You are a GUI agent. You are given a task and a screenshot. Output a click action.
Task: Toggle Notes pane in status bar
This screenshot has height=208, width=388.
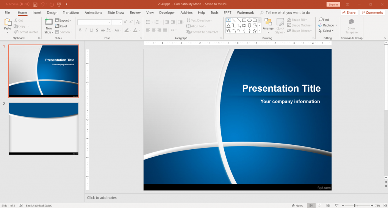pos(297,205)
